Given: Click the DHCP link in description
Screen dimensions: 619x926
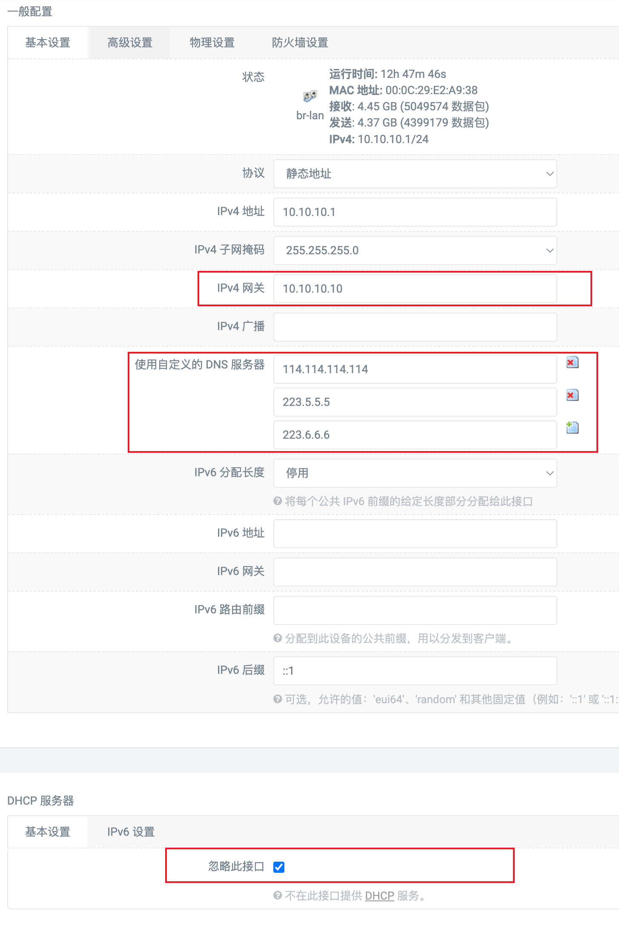Looking at the screenshot, I should [379, 896].
